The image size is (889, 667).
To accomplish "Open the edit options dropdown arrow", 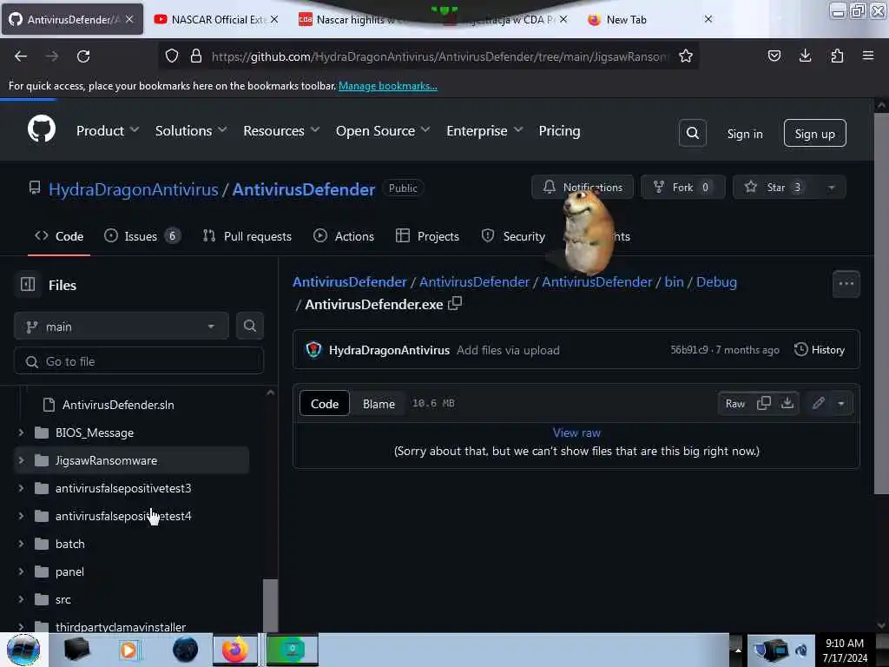I will (x=840, y=403).
